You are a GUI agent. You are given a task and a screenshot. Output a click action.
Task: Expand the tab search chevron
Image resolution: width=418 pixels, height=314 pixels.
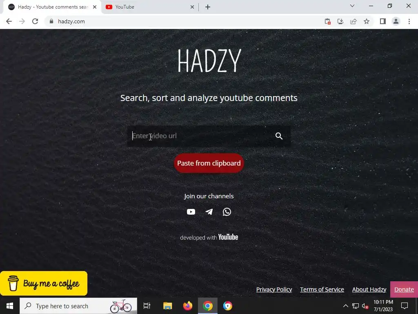(352, 6)
